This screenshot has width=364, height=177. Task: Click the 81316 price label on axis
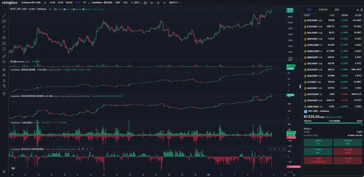289,10
